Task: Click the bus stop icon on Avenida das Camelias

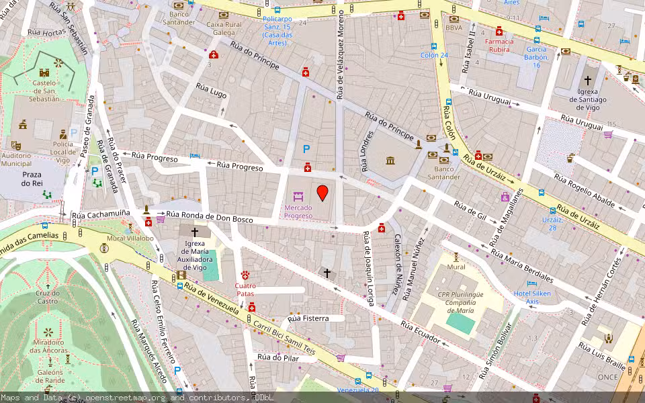Action: coord(44,226)
